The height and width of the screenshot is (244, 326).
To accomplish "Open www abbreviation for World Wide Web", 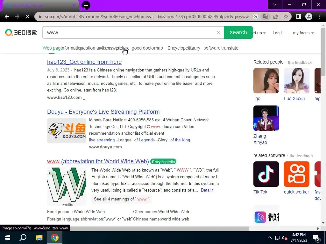I will pyautogui.click(x=98, y=161).
